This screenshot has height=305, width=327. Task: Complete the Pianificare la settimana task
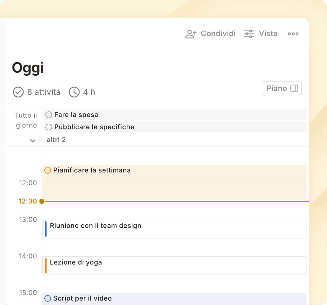48,170
